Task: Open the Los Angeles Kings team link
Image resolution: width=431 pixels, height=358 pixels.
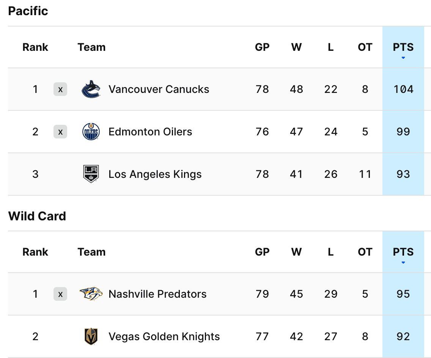Action: click(x=155, y=174)
